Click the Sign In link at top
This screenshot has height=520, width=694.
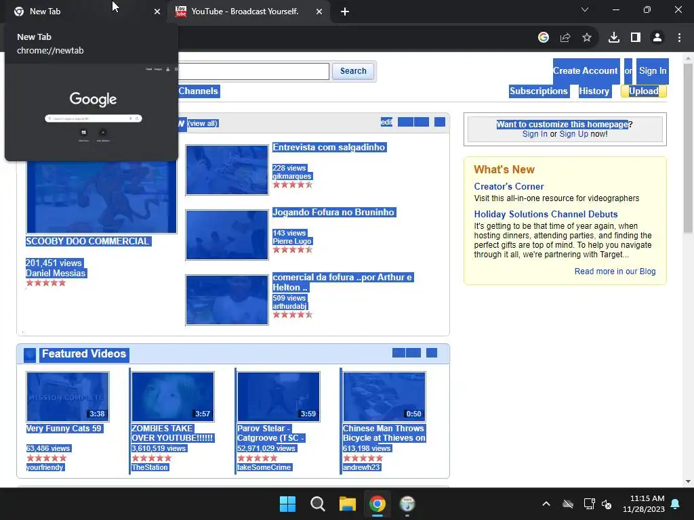pyautogui.click(x=653, y=70)
